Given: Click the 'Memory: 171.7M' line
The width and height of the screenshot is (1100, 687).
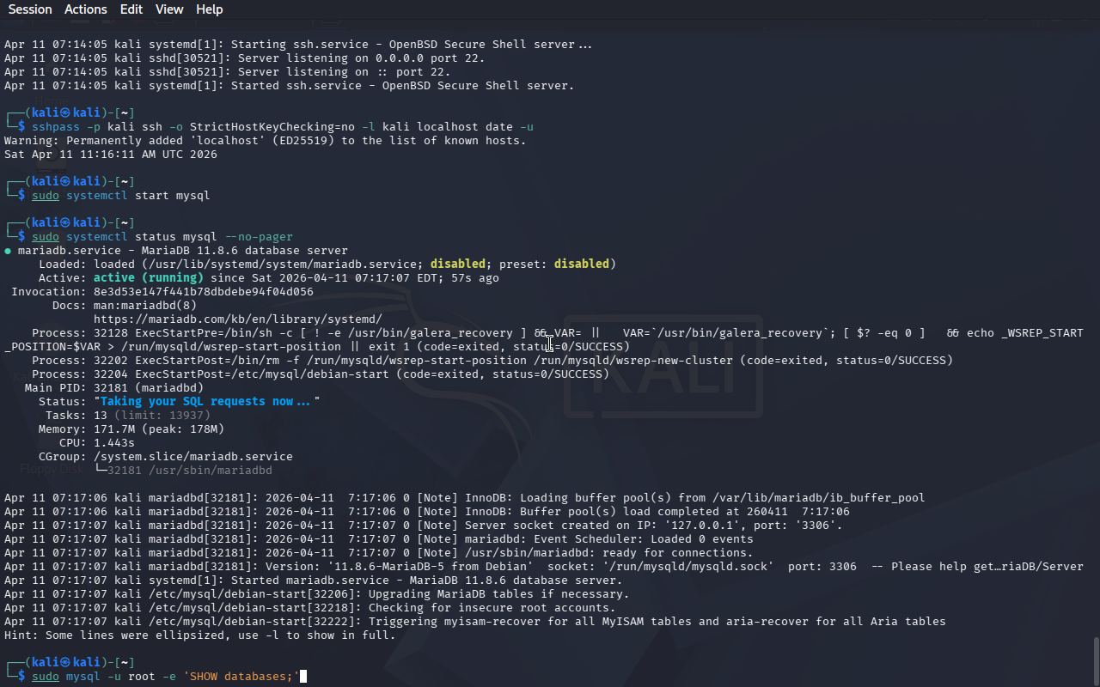Looking at the screenshot, I should pyautogui.click(x=131, y=429).
